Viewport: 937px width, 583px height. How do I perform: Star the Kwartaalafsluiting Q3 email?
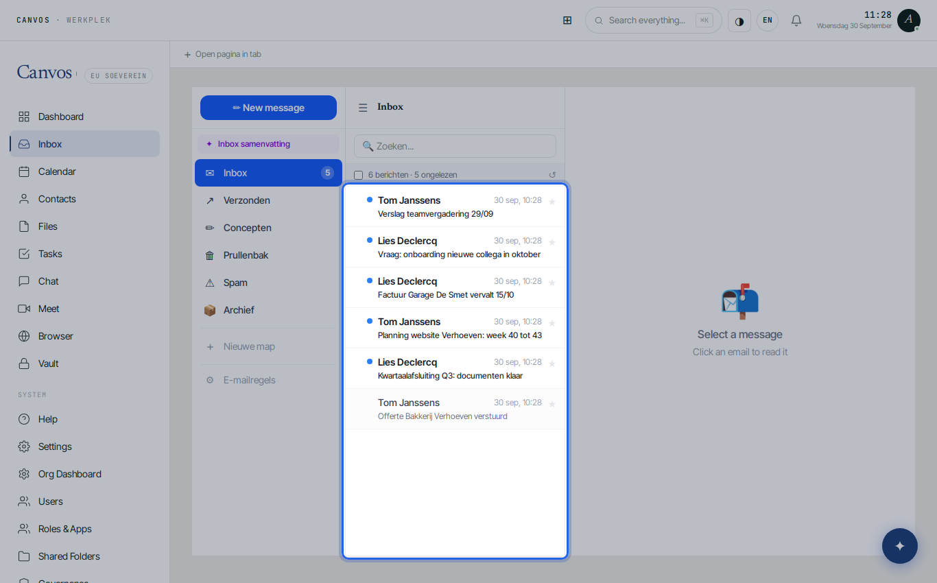point(552,364)
